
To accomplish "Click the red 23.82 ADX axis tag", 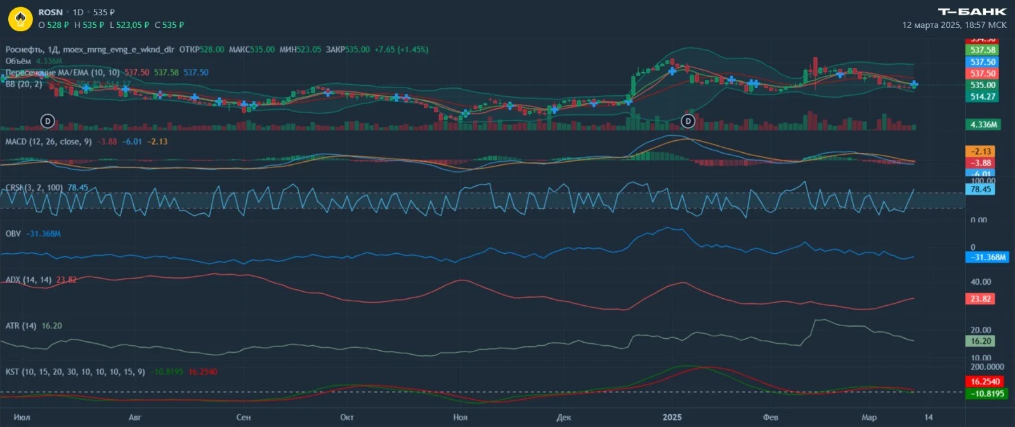I will tap(980, 298).
